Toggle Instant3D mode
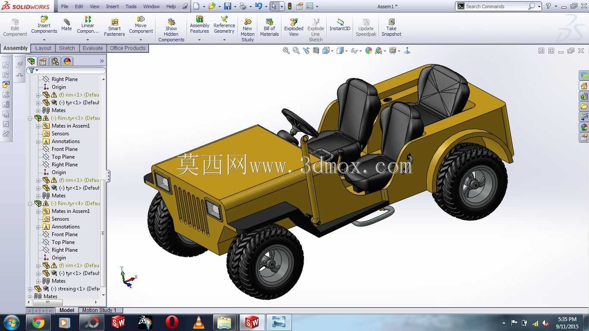Screen dimensions: 589x331 [x=340, y=25]
